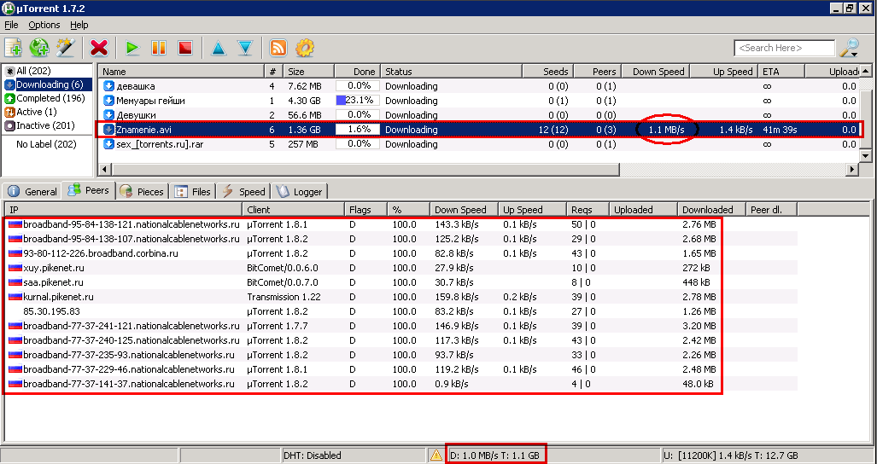This screenshot has height=464, width=877.
Task: Click download icon of девашка torrent
Action: click(108, 86)
